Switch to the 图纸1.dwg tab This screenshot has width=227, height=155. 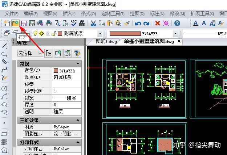(106, 42)
